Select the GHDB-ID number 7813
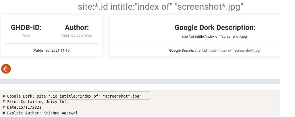295x117 pixels. click(x=26, y=36)
